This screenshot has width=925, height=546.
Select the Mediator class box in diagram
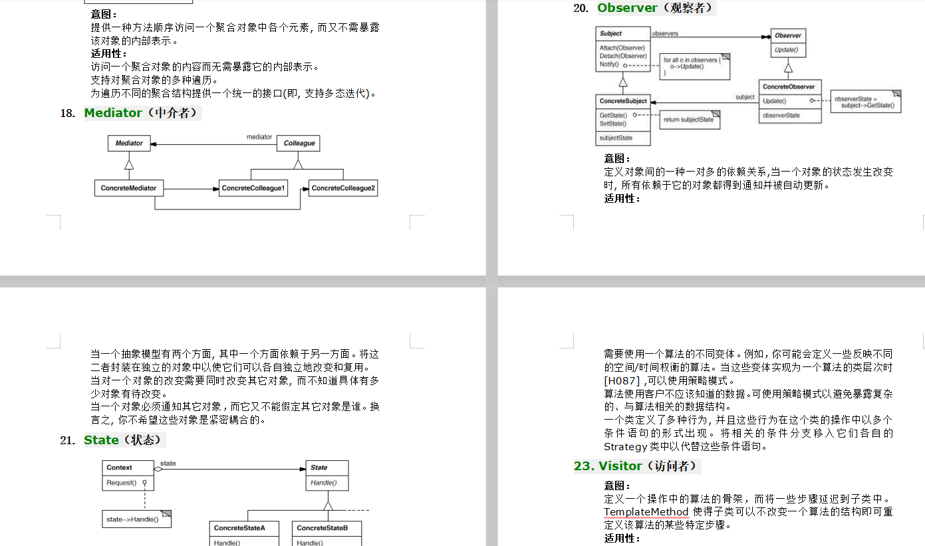(x=129, y=143)
